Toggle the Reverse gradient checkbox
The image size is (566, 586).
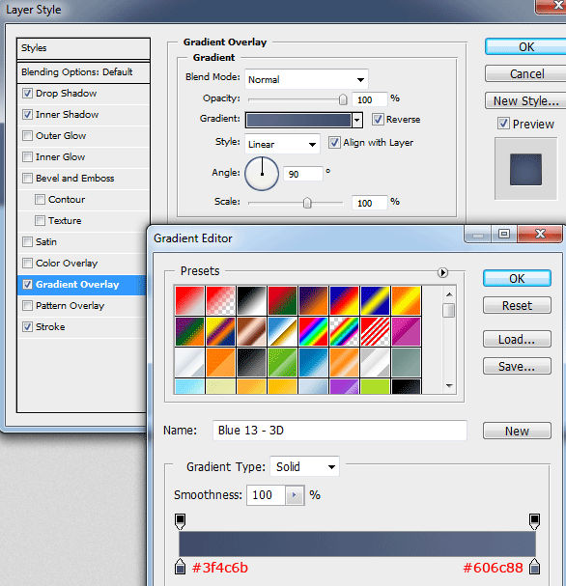pos(378,119)
